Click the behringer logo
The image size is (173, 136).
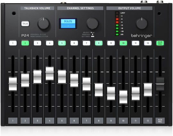[142, 36]
